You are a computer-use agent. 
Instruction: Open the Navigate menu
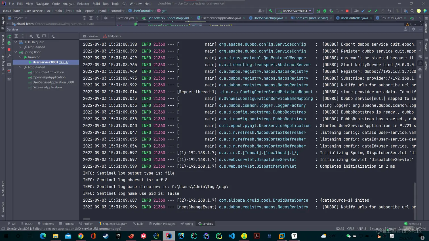[42, 4]
